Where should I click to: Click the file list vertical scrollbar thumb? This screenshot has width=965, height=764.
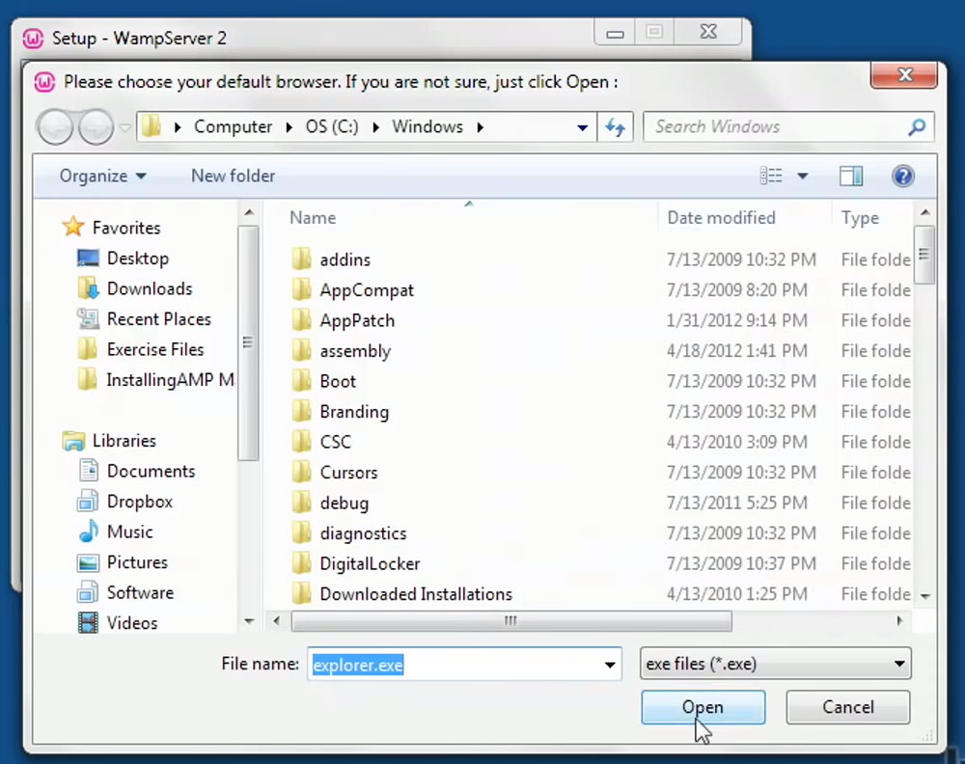924,255
